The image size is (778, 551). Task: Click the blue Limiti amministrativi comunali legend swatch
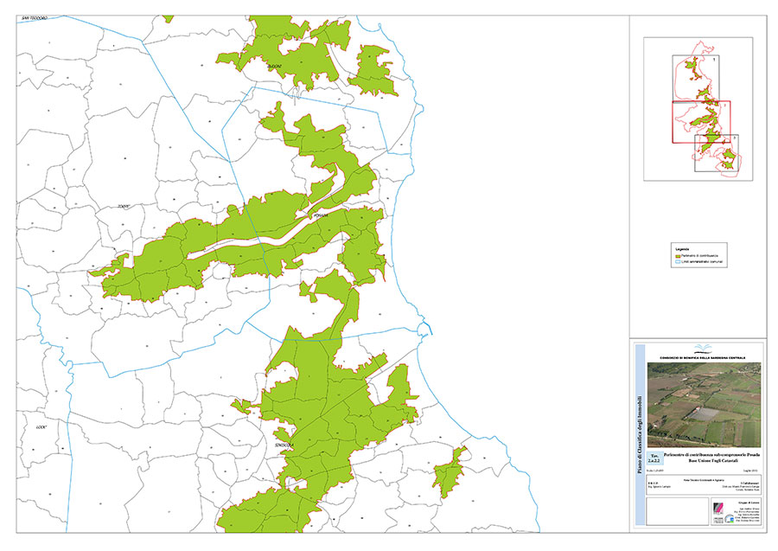point(679,261)
